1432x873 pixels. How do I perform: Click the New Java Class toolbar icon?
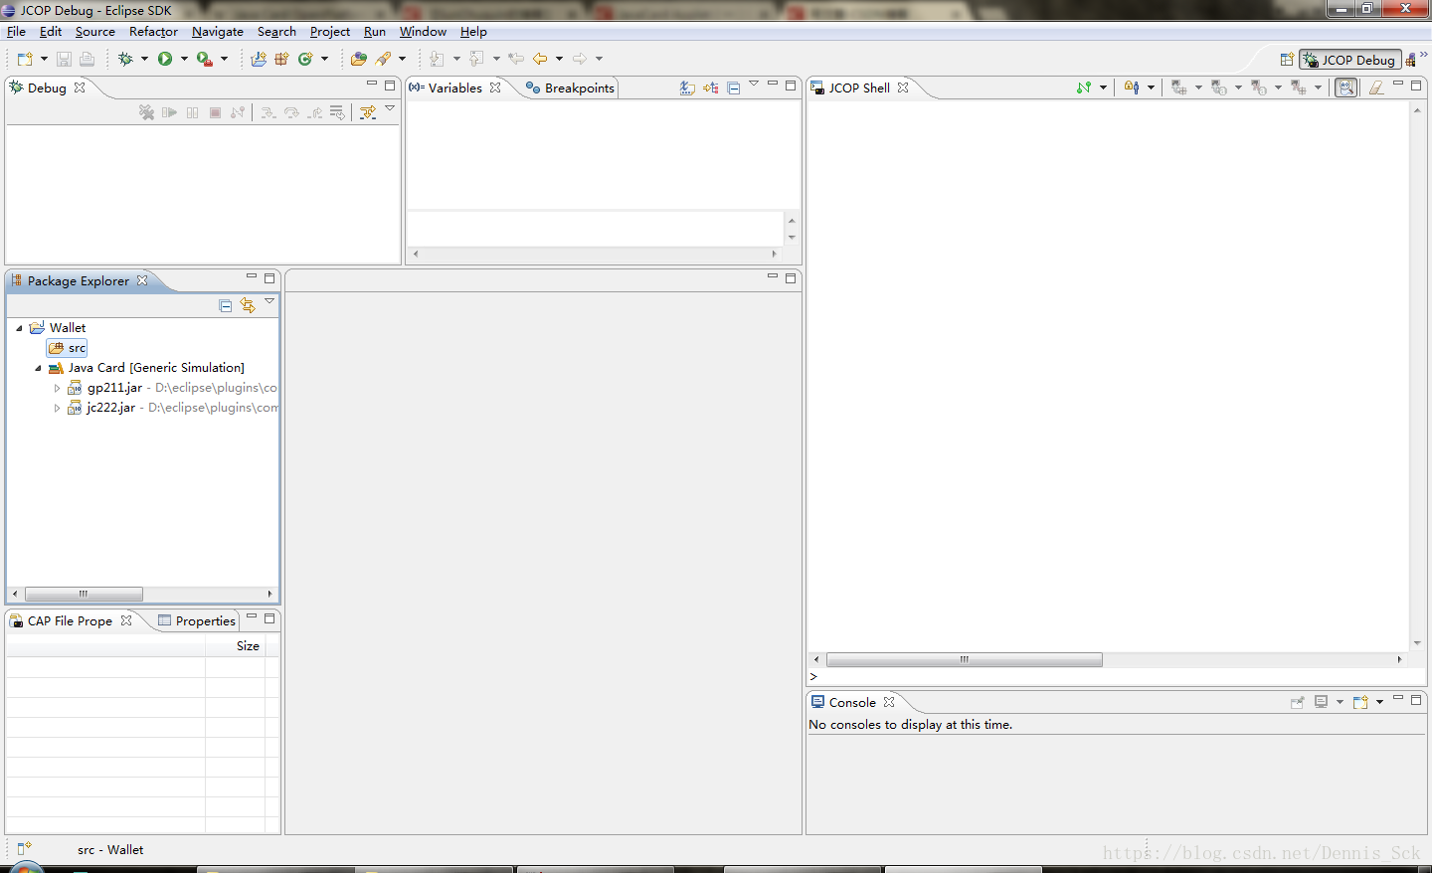pyautogui.click(x=305, y=59)
